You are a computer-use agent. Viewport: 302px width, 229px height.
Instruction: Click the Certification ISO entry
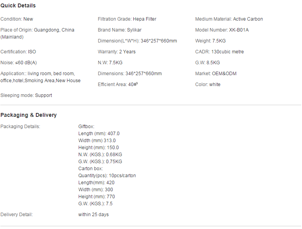tap(18, 52)
